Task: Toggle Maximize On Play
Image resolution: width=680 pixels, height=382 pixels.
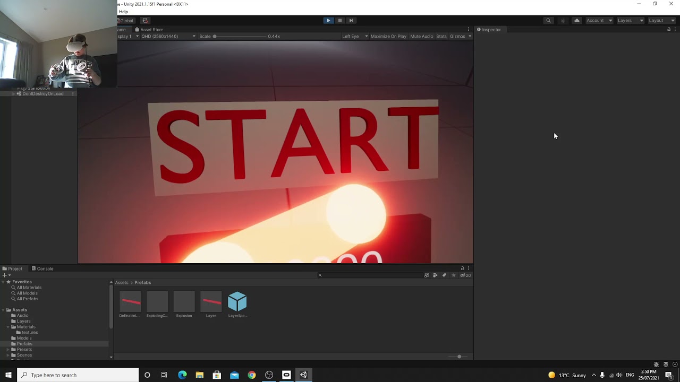Action: (388, 37)
